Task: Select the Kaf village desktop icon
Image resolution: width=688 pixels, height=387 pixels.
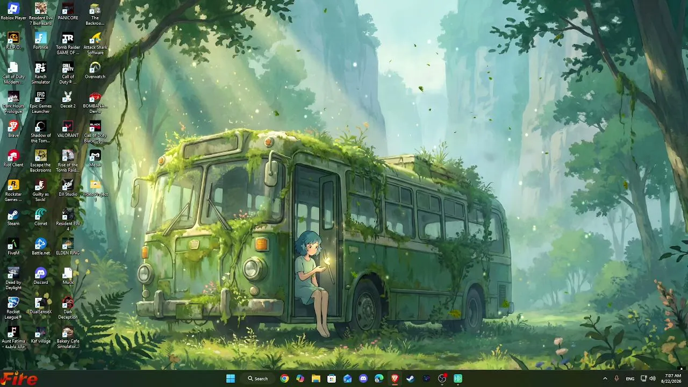Action: pyautogui.click(x=41, y=335)
